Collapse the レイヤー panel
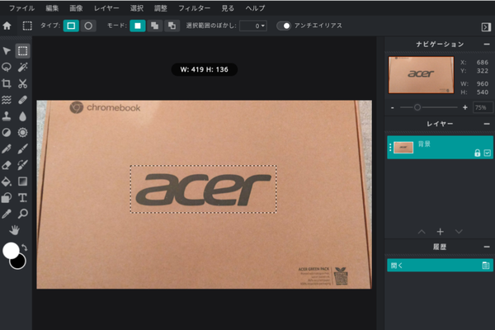The height and width of the screenshot is (330, 495). [487, 124]
